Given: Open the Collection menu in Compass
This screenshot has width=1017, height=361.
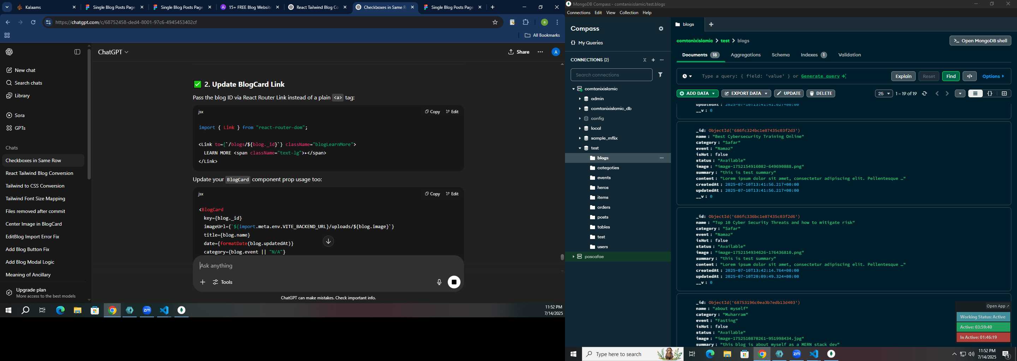Looking at the screenshot, I should [x=629, y=13].
